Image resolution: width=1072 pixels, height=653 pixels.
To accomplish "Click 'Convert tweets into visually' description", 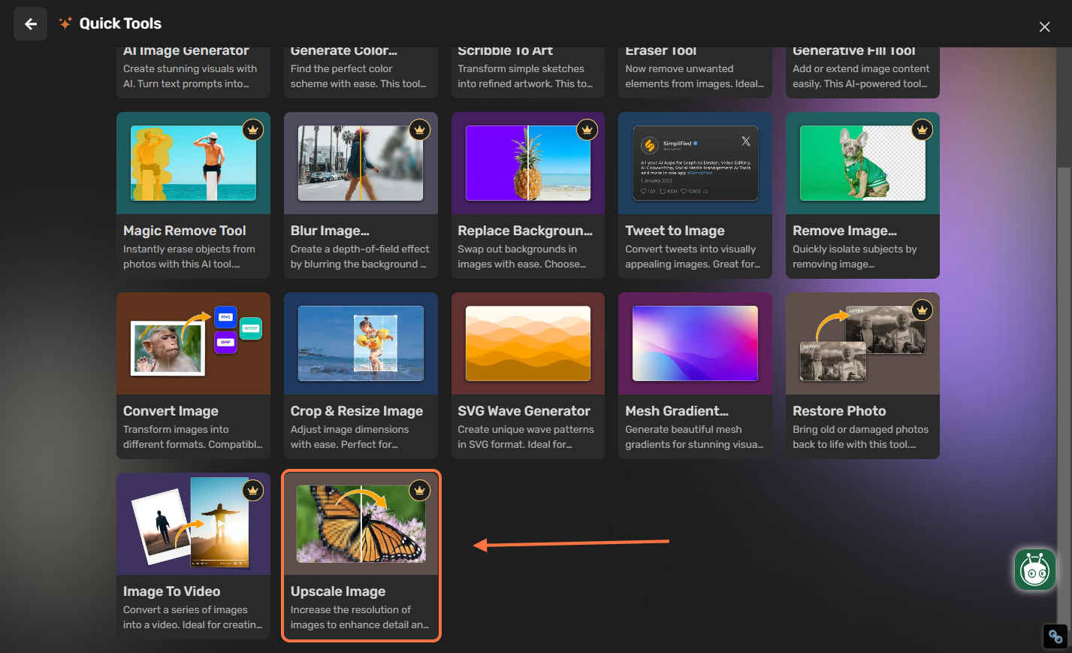I will 690,249.
